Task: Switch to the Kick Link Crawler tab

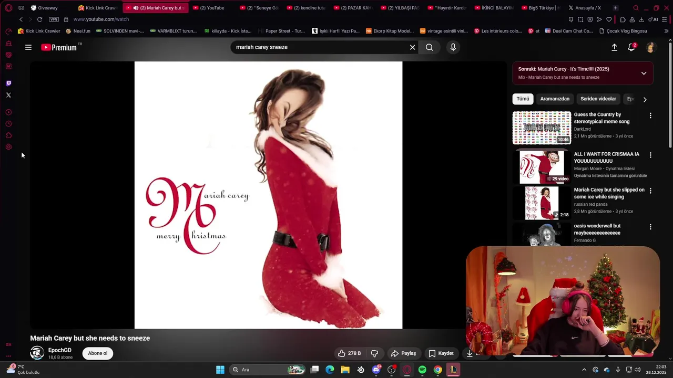Action: 98,8
